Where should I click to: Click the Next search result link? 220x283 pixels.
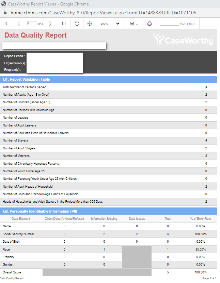pyautogui.click(x=192, y=24)
